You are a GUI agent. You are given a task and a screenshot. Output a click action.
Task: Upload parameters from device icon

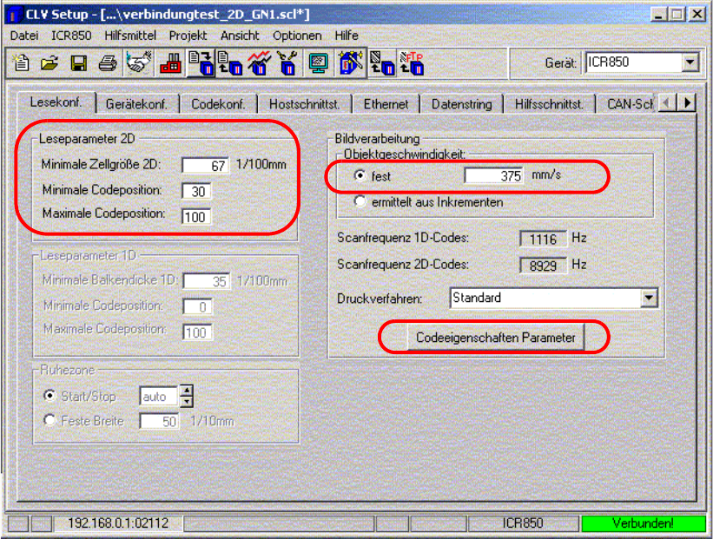click(229, 62)
